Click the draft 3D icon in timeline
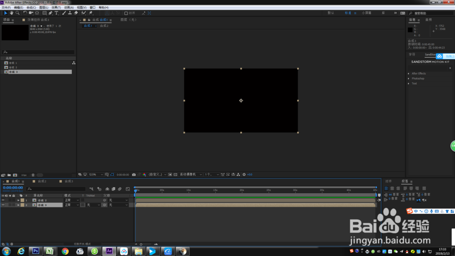Screen dimensions: 455x256 click(x=100, y=189)
